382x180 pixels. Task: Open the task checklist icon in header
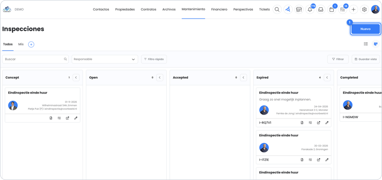click(x=342, y=10)
